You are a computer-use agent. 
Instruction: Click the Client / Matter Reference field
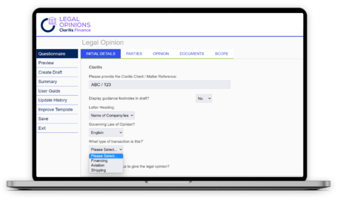tap(159, 84)
